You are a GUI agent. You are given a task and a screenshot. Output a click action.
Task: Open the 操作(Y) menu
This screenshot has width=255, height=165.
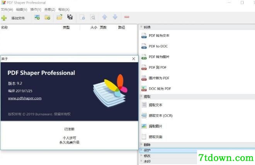coord(36,10)
